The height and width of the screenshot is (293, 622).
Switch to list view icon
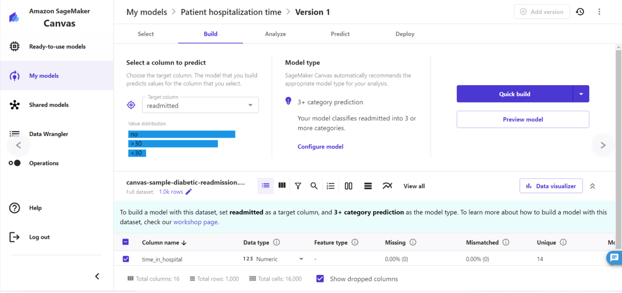pyautogui.click(x=266, y=186)
